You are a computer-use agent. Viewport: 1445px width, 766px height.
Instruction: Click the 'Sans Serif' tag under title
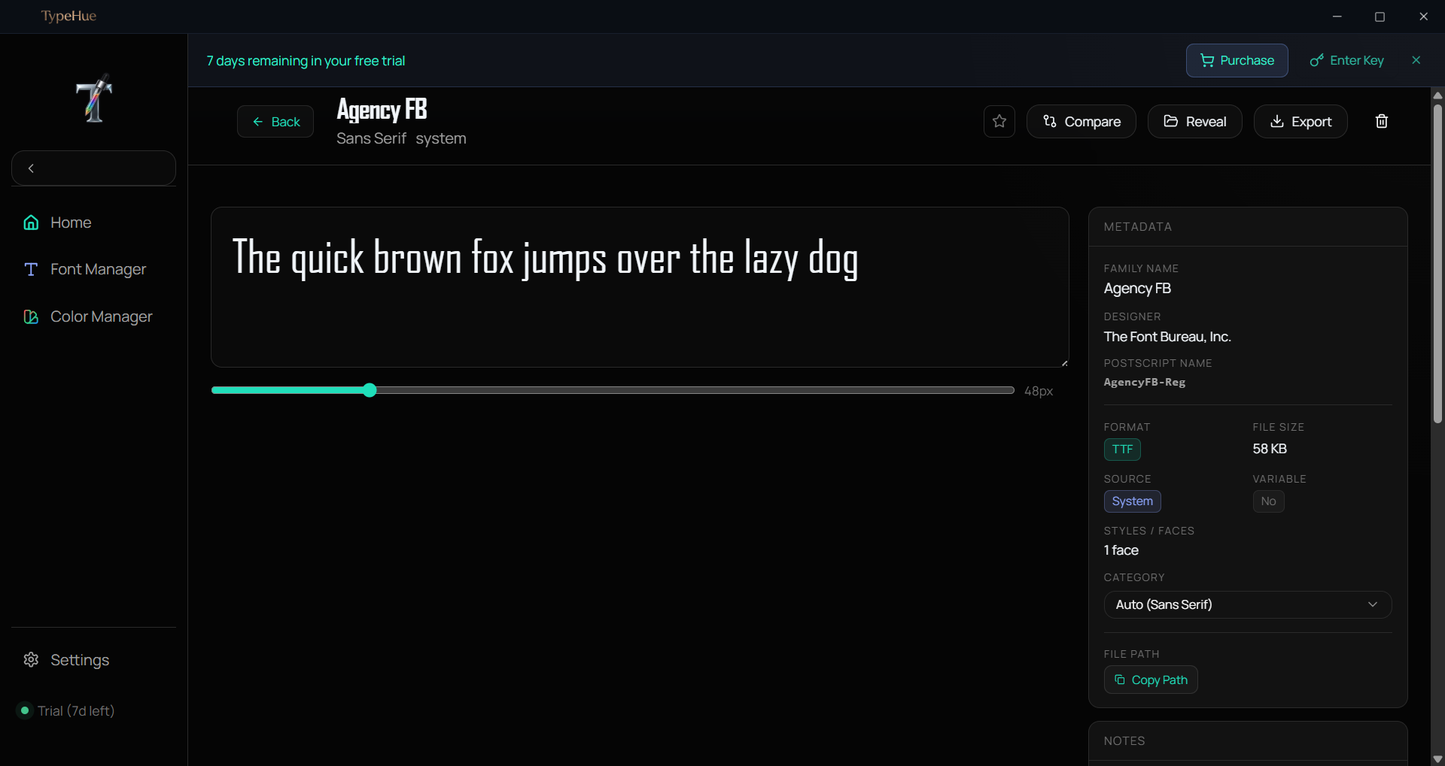click(x=371, y=138)
